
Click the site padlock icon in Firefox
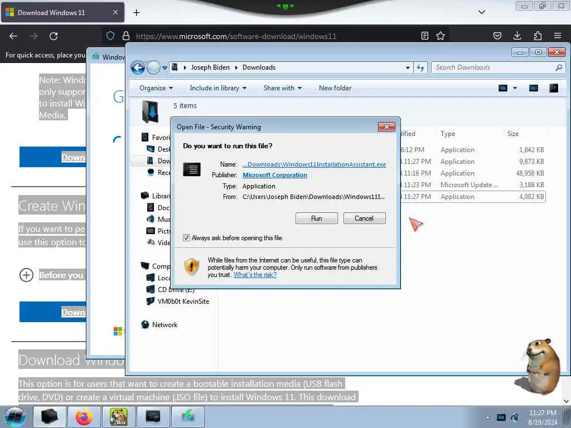tap(126, 36)
